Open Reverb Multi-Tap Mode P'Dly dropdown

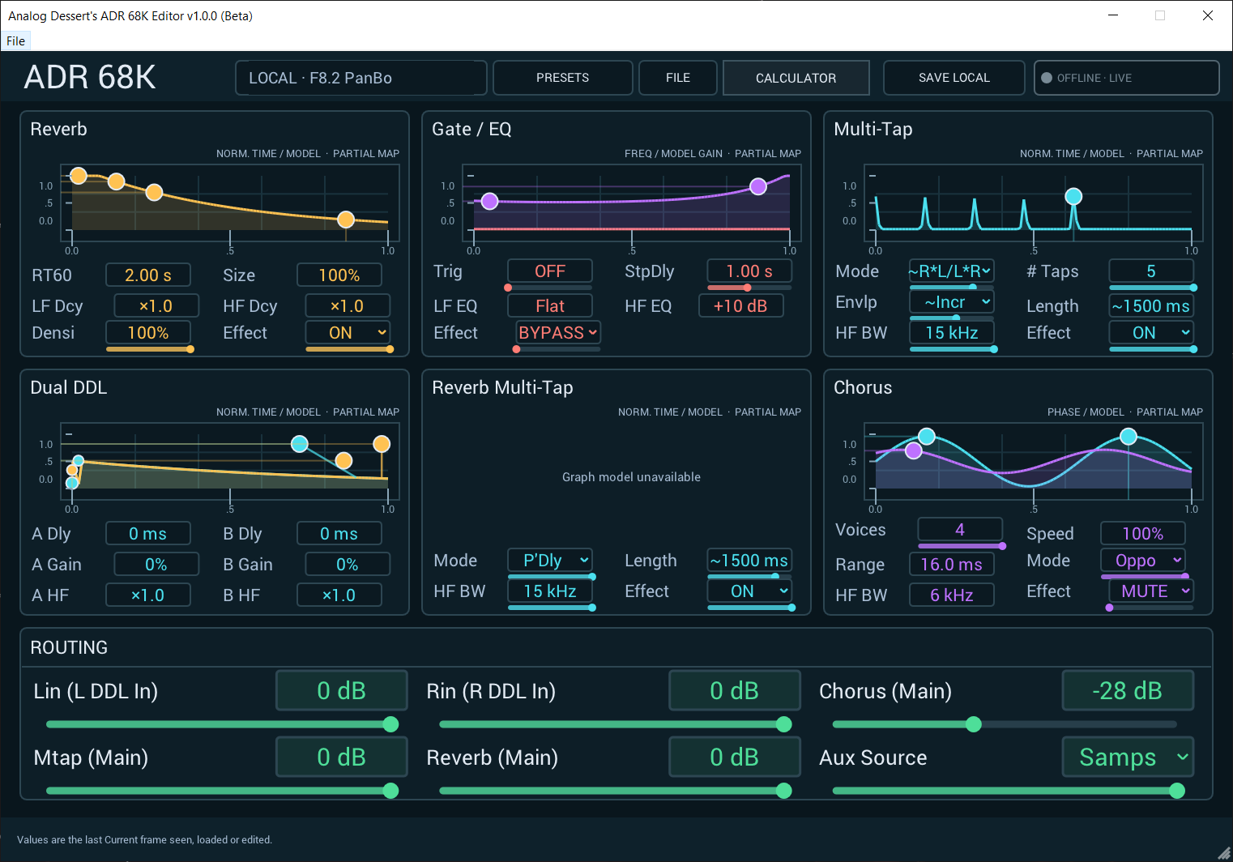(x=550, y=561)
